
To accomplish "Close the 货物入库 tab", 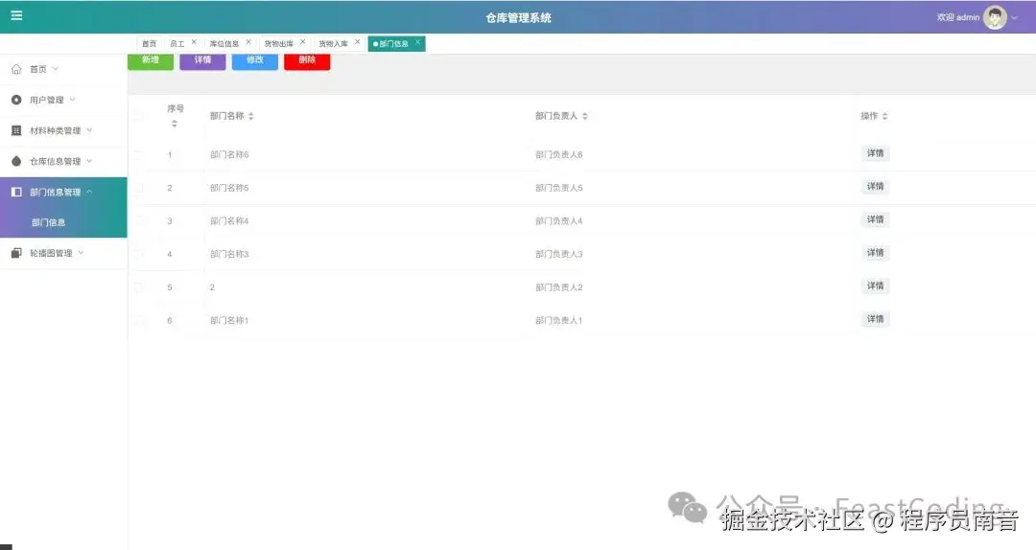I will (x=358, y=41).
